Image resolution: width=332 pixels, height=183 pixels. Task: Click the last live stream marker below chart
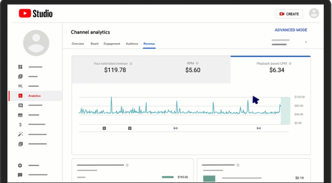coord(259,128)
